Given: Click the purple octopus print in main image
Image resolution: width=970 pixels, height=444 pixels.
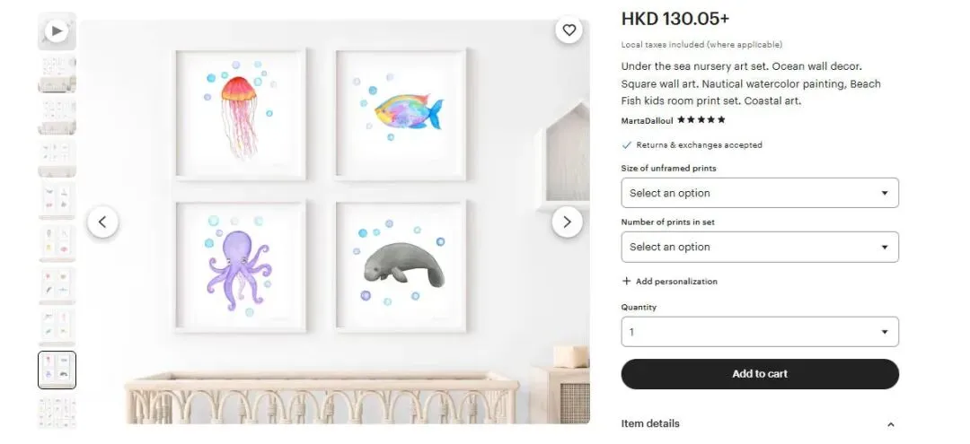Looking at the screenshot, I should pos(241,267).
